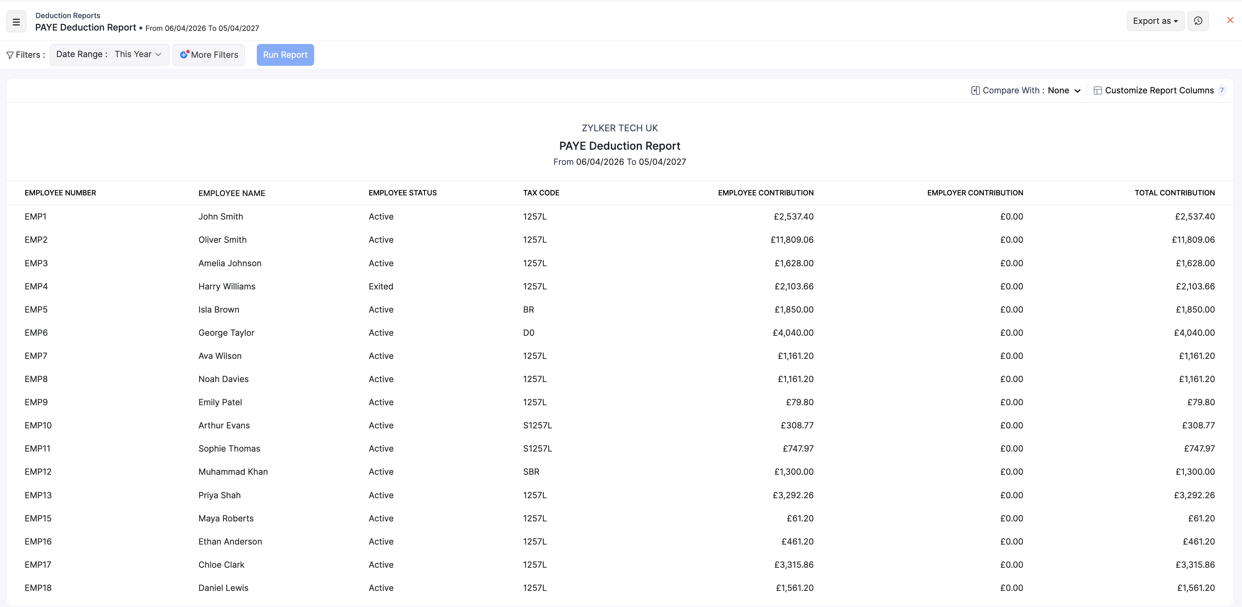Image resolution: width=1242 pixels, height=607 pixels.
Task: Click EMP10 Arthur Evans number cell
Action: [38, 425]
